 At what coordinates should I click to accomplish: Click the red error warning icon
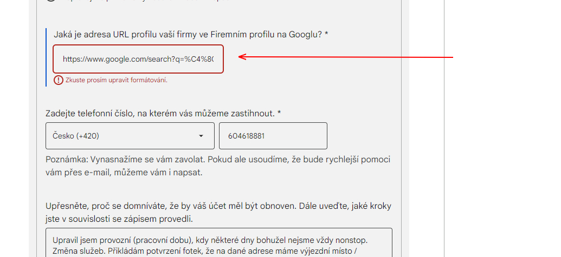pyautogui.click(x=59, y=80)
